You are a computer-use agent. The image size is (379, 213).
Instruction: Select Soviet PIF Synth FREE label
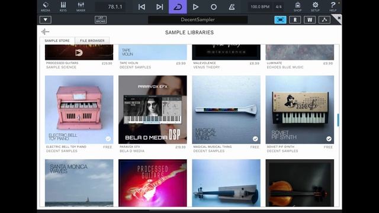point(328,147)
